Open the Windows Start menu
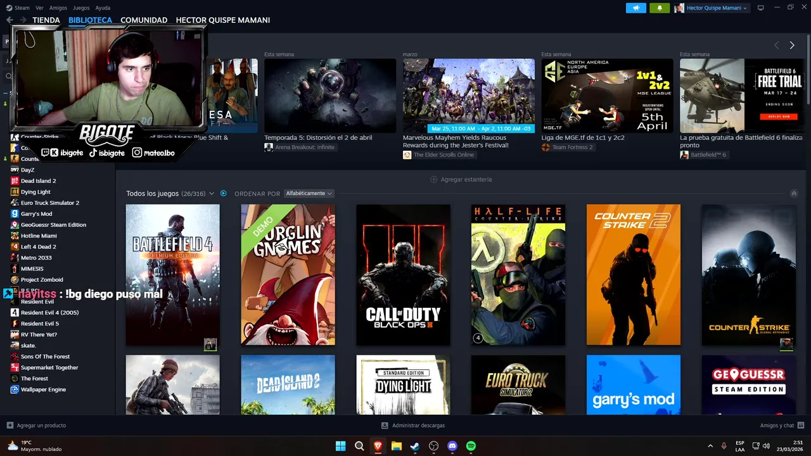The height and width of the screenshot is (456, 811). point(340,446)
